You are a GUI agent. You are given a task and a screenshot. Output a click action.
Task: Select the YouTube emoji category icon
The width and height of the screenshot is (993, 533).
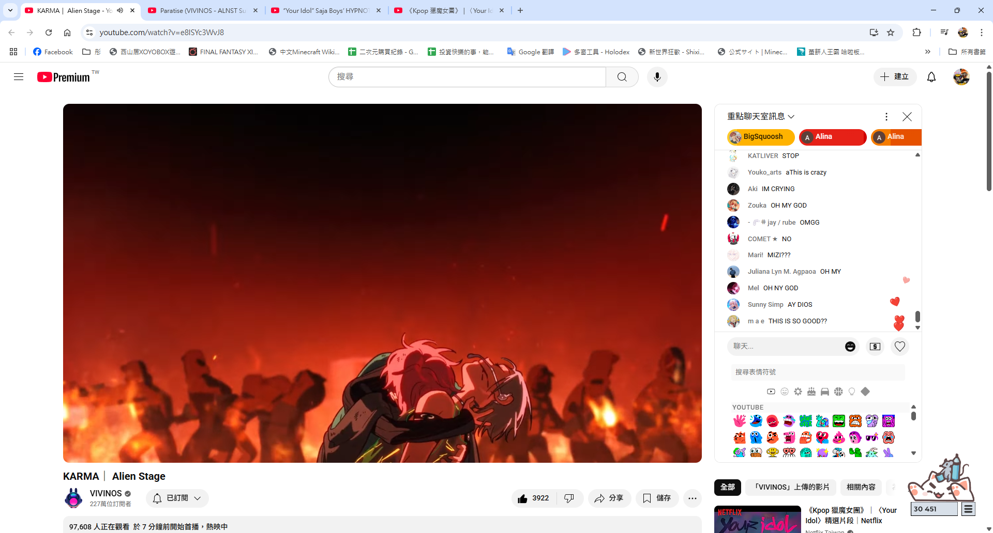pyautogui.click(x=771, y=391)
